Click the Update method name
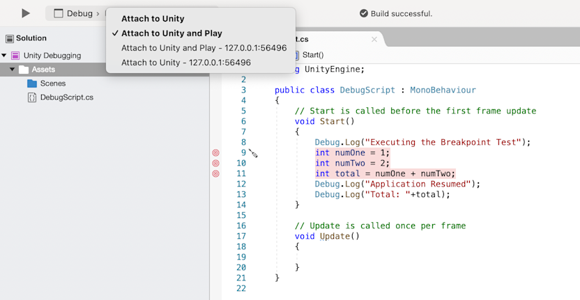The image size is (580, 300). (x=335, y=236)
